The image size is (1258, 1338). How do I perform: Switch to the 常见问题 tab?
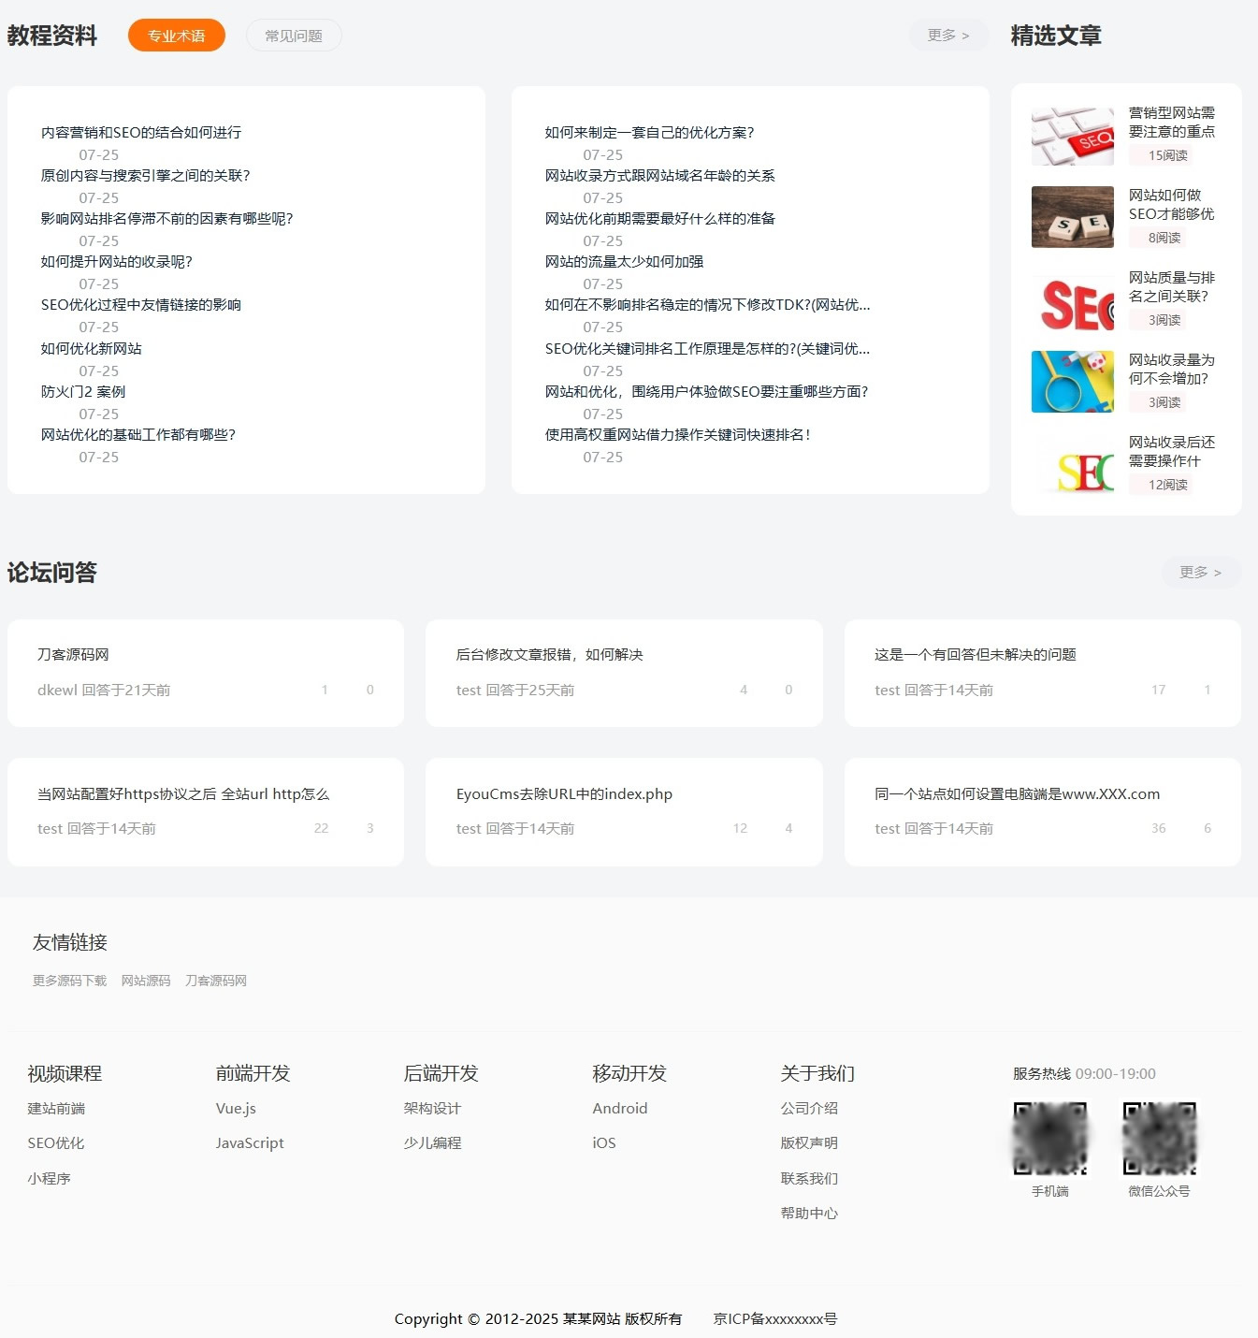[x=293, y=35]
